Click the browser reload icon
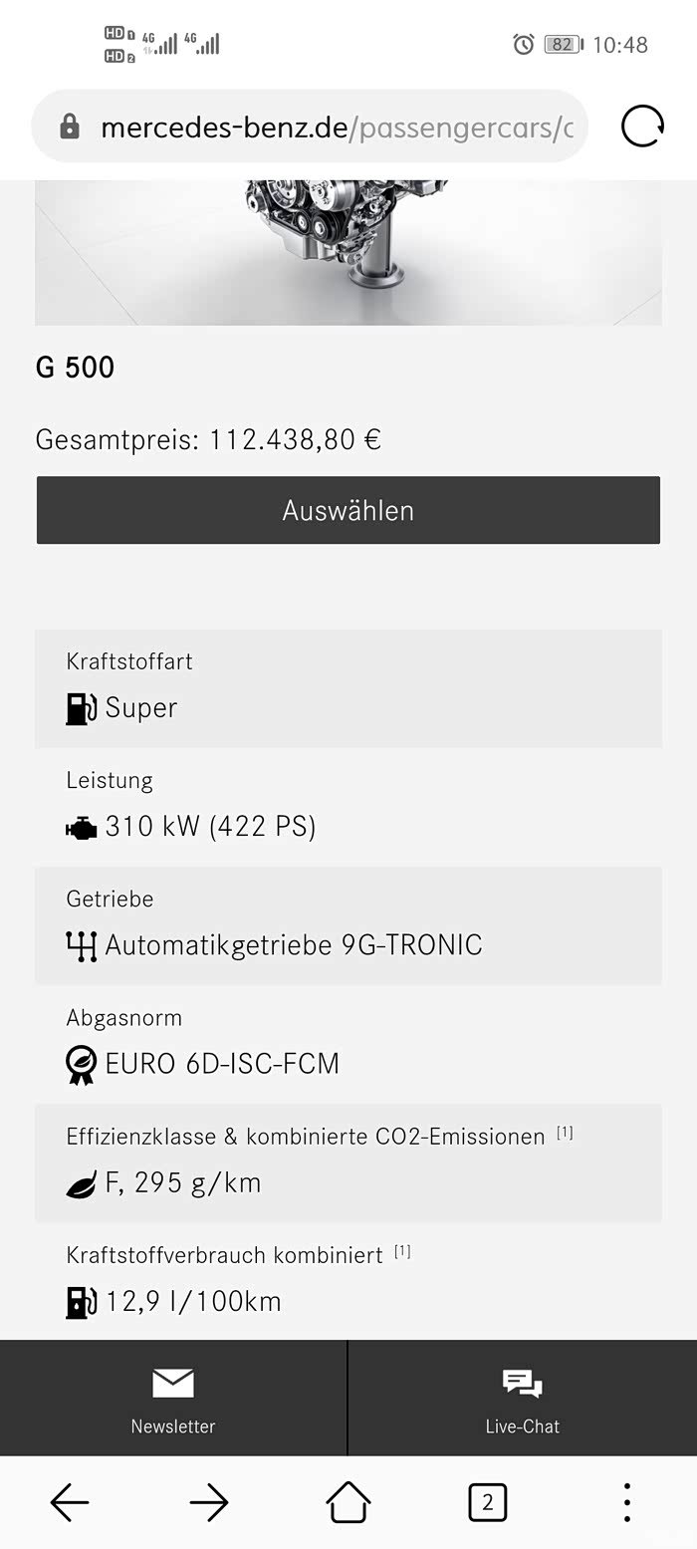Viewport: 697px width, 1549px height. pos(642,127)
